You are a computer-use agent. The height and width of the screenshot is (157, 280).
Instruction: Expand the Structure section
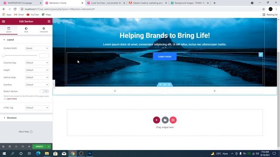point(26,118)
